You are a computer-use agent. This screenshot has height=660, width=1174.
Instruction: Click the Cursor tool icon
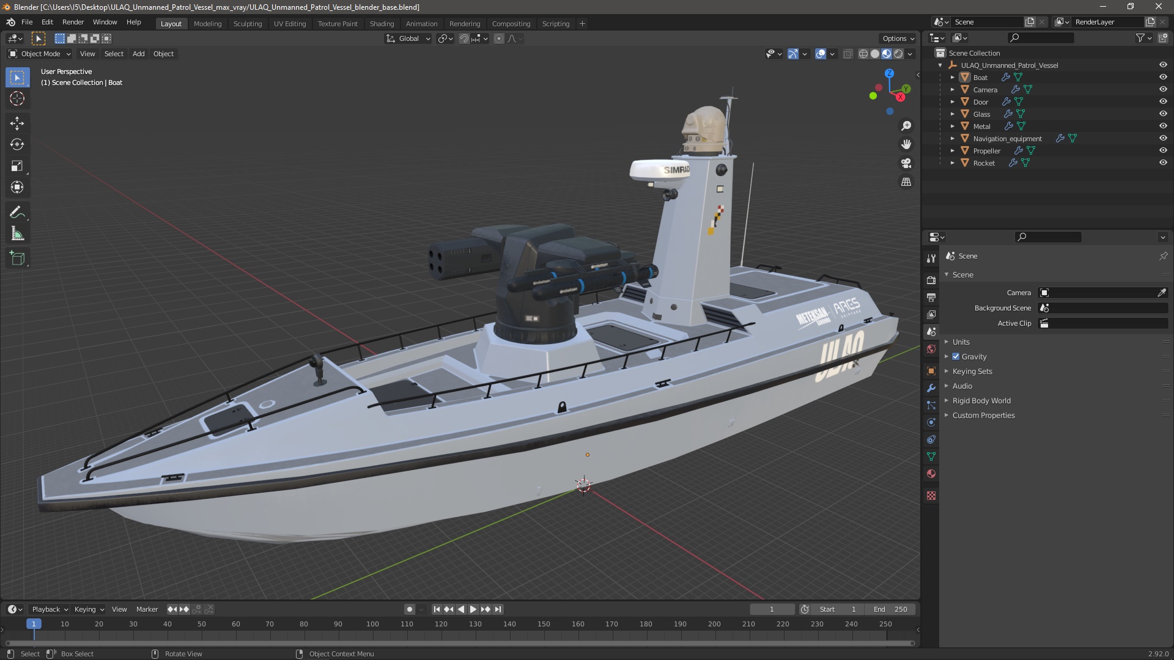(x=17, y=99)
